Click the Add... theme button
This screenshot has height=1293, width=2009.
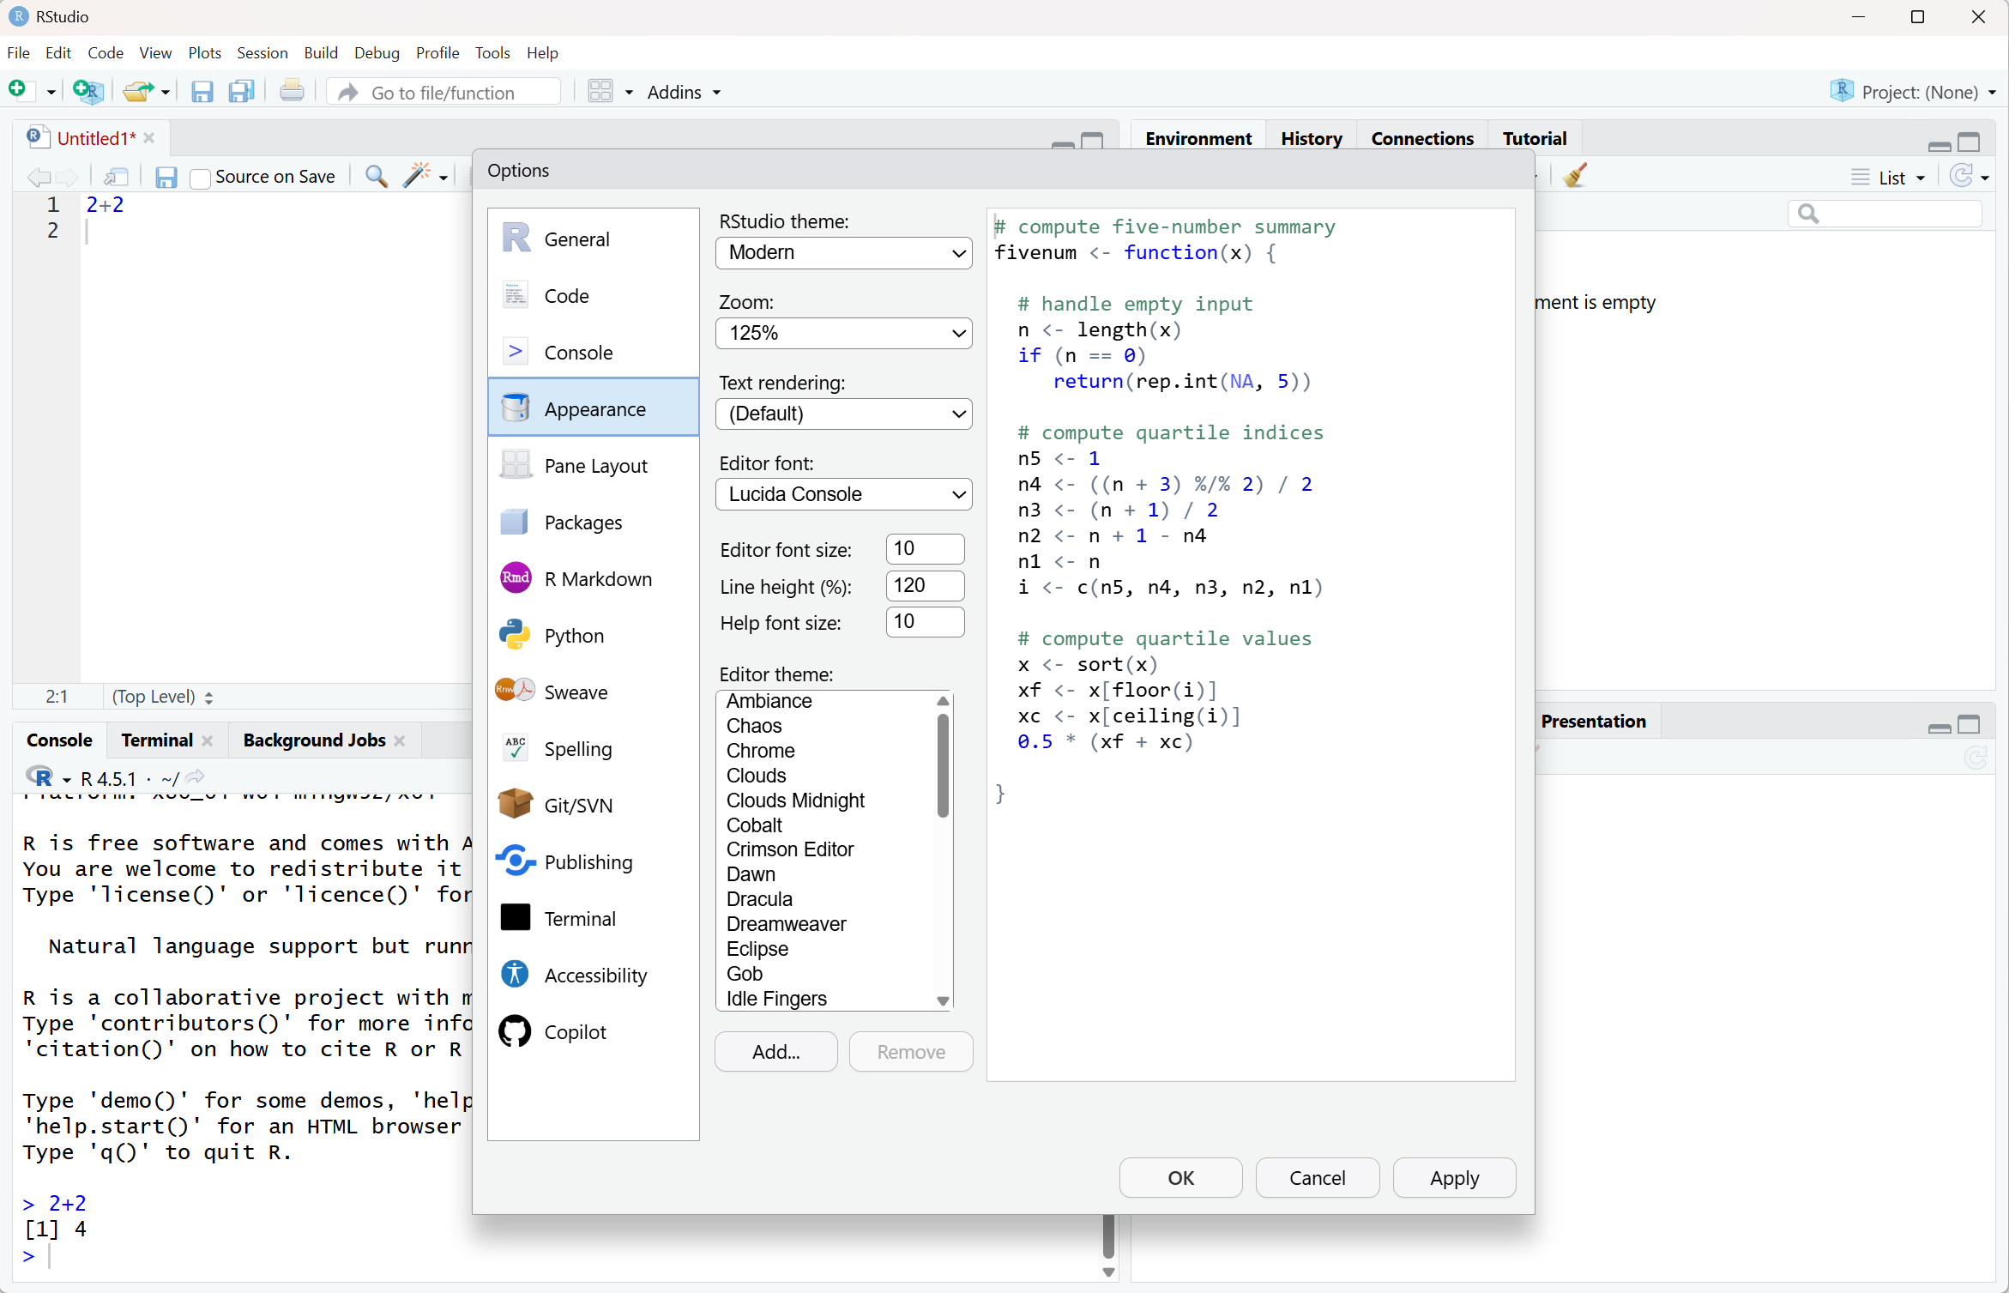point(775,1052)
